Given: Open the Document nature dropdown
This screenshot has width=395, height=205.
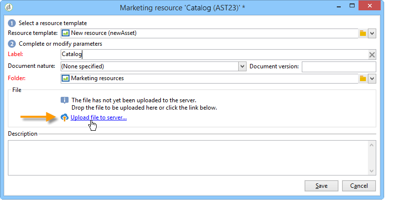Looking at the screenshot, I should pyautogui.click(x=242, y=66).
